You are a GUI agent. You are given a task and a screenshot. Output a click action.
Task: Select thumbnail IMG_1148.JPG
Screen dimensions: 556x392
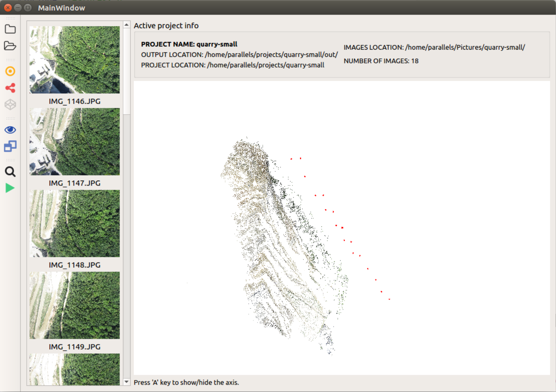75,223
